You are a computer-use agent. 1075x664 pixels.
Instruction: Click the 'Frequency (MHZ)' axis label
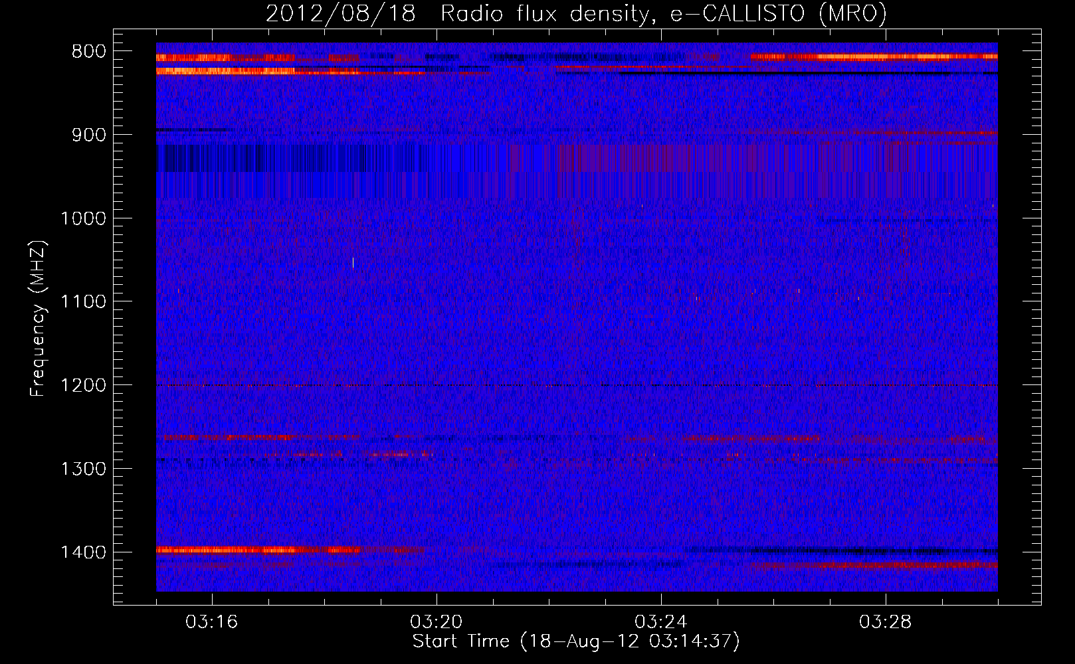38,319
